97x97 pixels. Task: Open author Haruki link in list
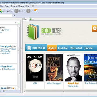click(x=6, y=30)
